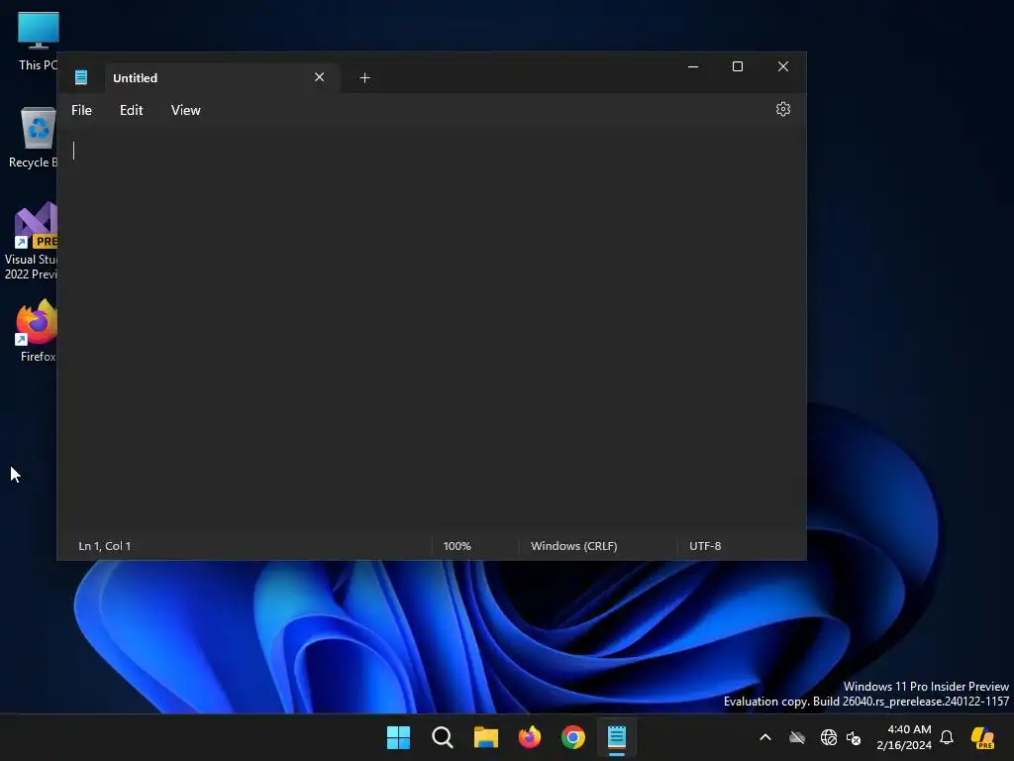Open the View menu in Notepad
This screenshot has width=1014, height=761.
point(185,110)
